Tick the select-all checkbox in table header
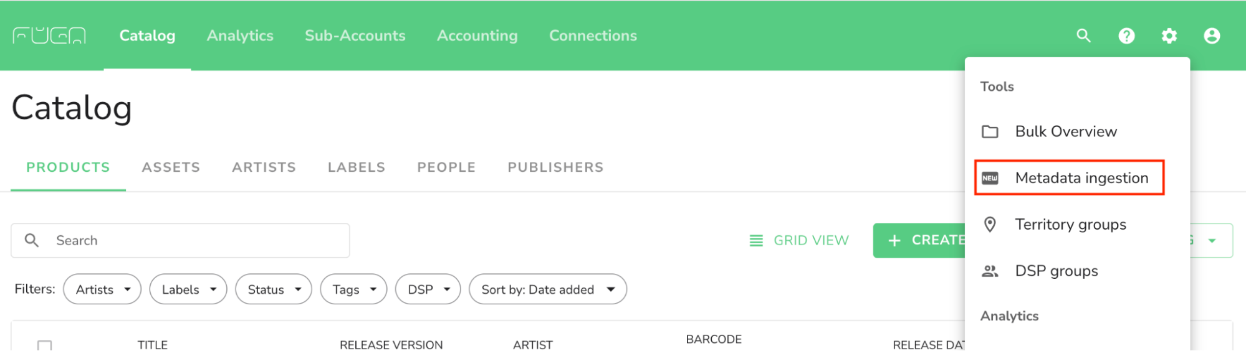The height and width of the screenshot is (351, 1246). click(44, 345)
